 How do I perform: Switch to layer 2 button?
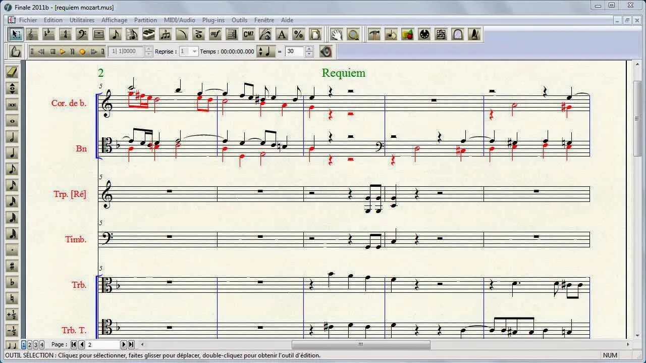click(x=30, y=345)
